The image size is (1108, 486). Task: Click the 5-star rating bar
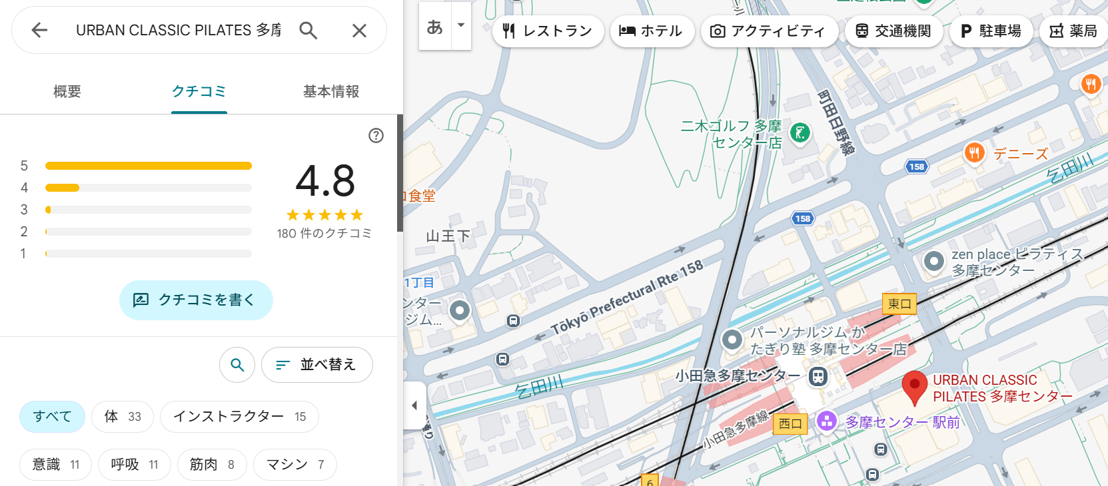[148, 166]
